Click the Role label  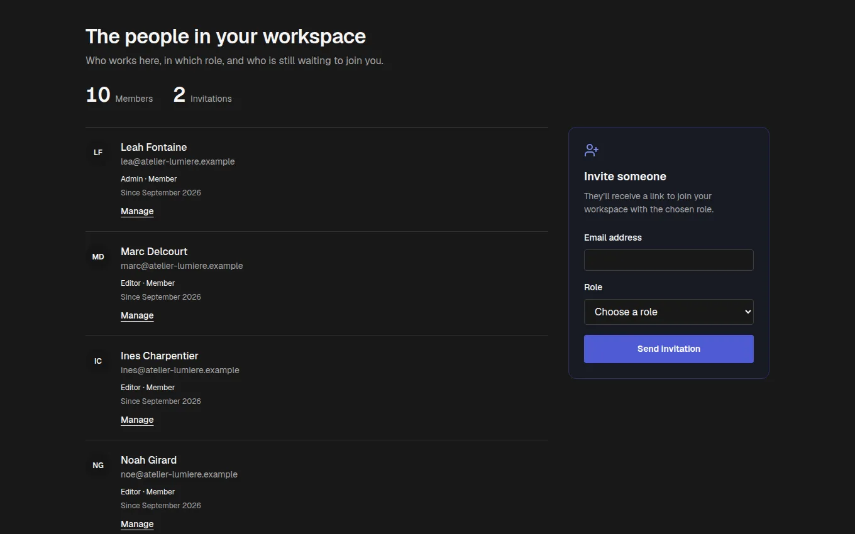point(593,287)
